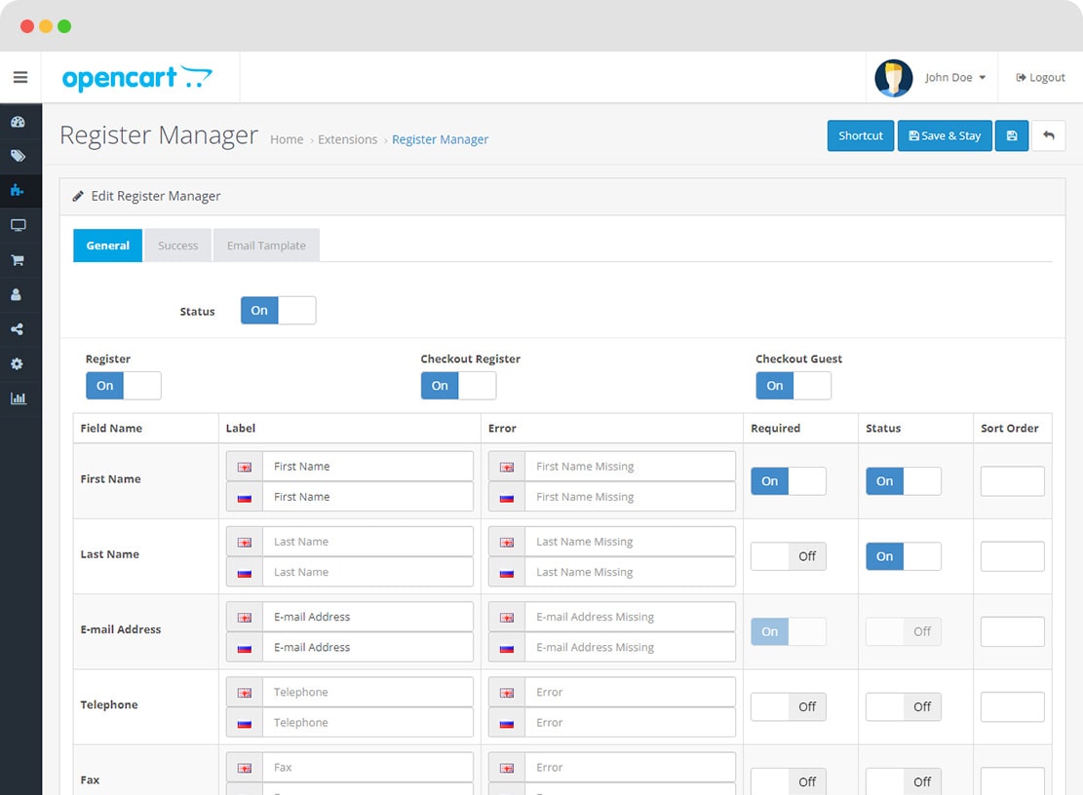Screen dimensions: 1083x795
Task: Click the Logout link
Action: pyautogui.click(x=1040, y=77)
